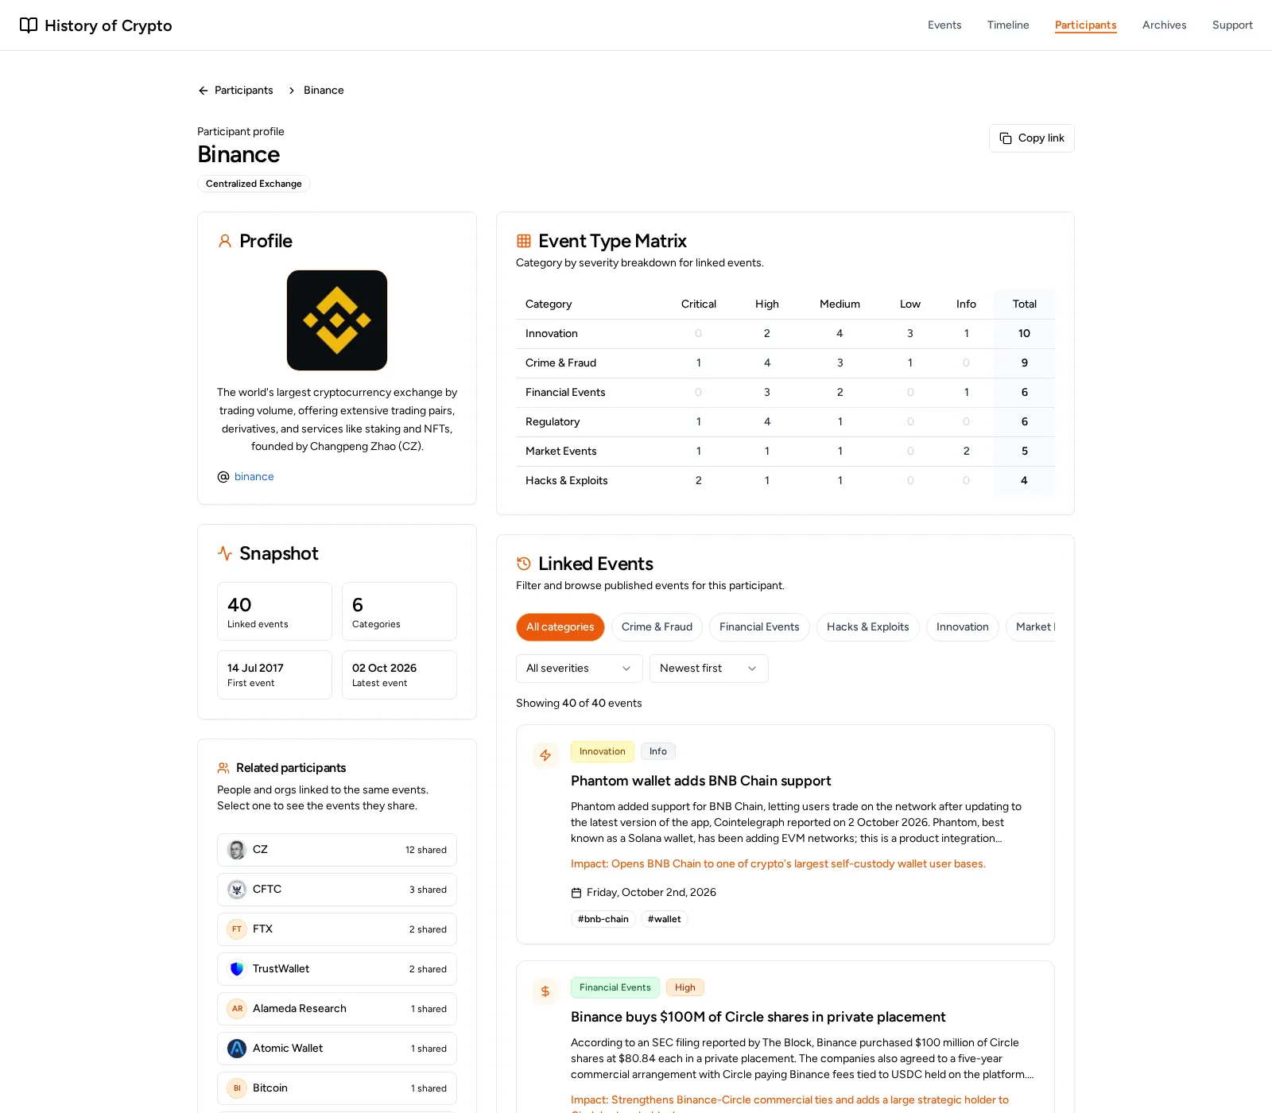1272x1113 pixels.
Task: Select CZ related participant row
Action: pos(337,850)
